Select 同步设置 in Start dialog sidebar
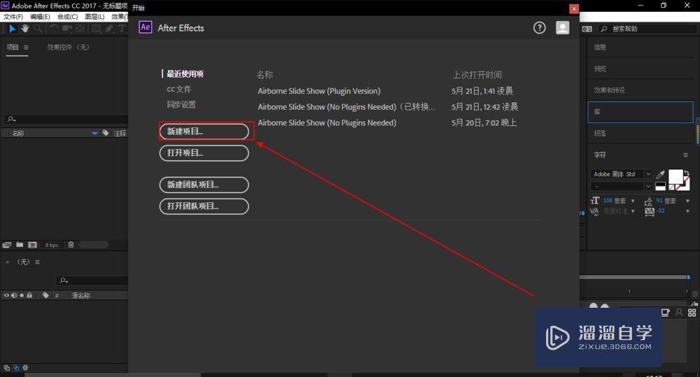700x377 pixels. tap(181, 104)
